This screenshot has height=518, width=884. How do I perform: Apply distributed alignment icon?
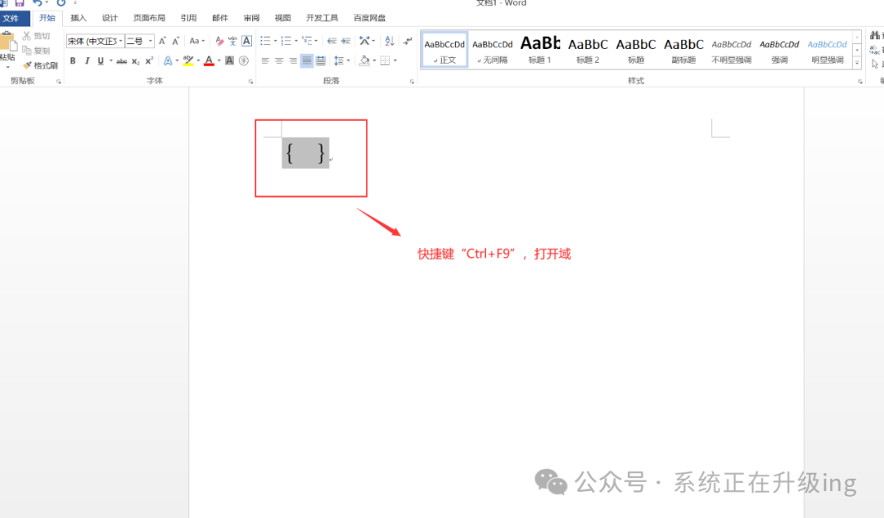320,61
